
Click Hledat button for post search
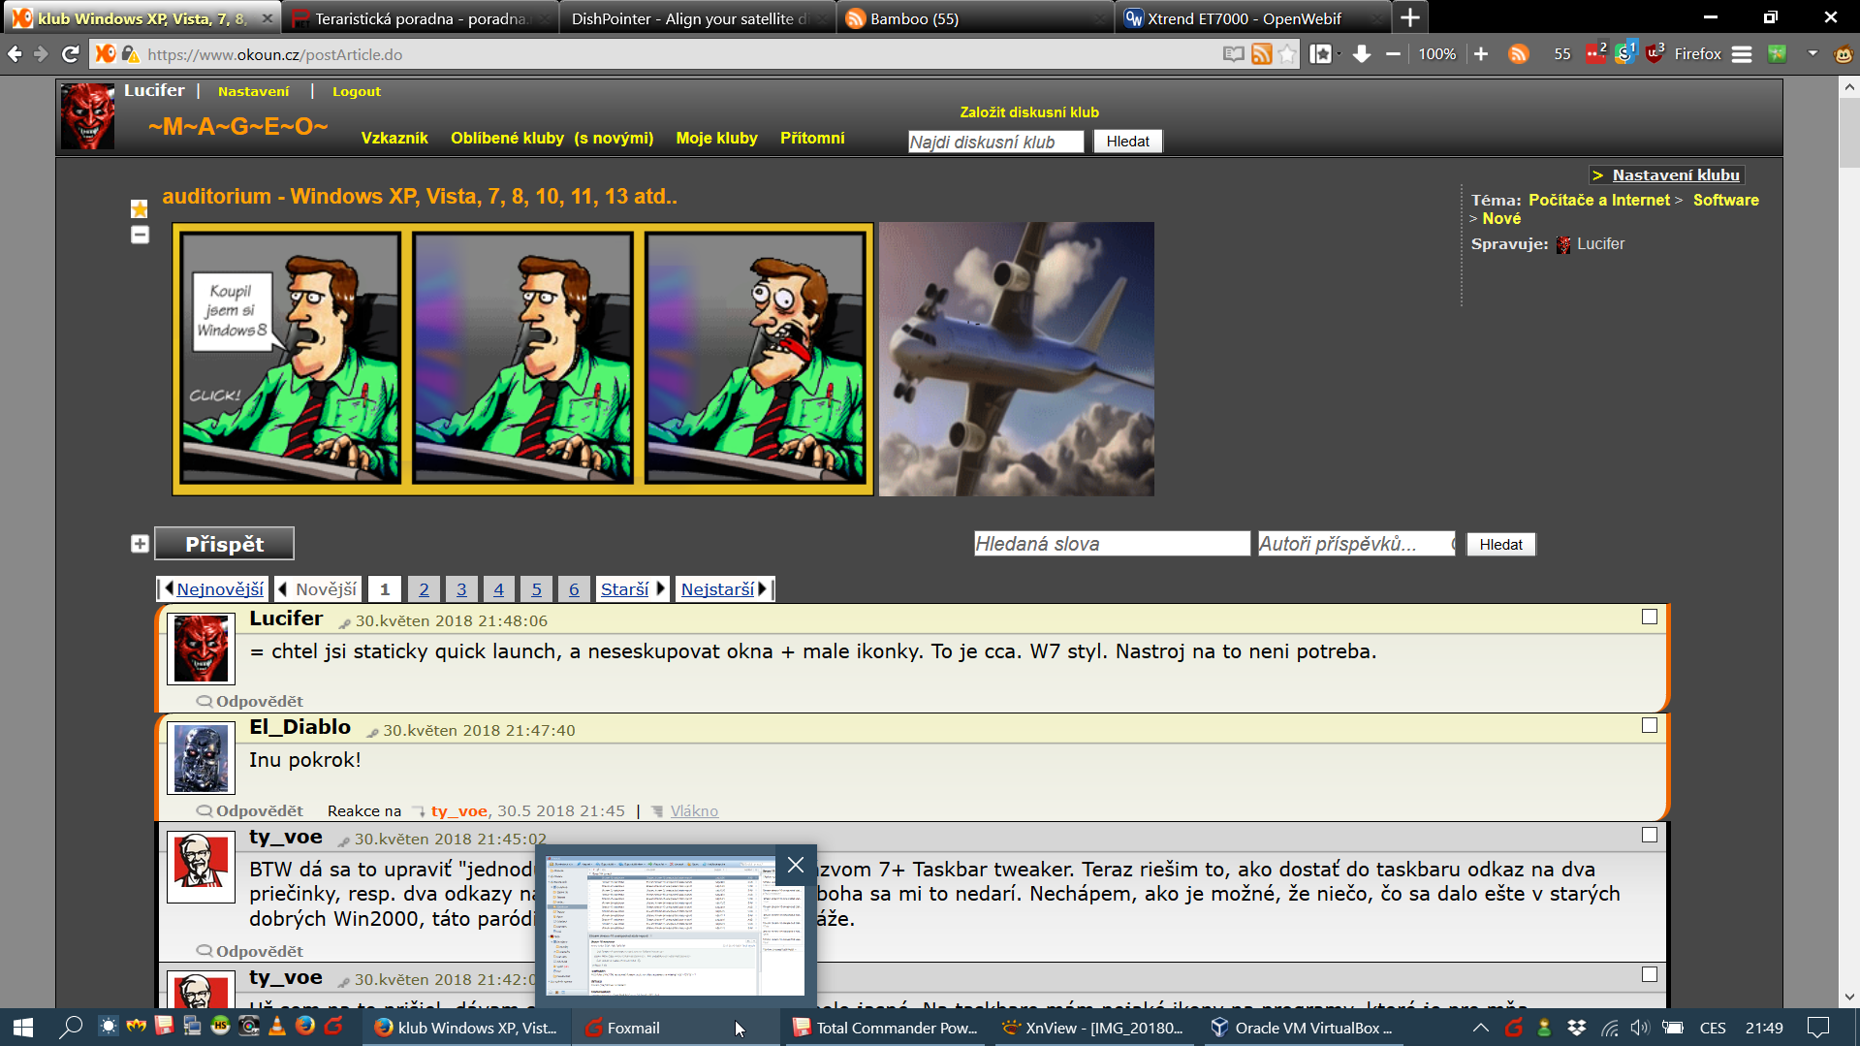[x=1500, y=545]
